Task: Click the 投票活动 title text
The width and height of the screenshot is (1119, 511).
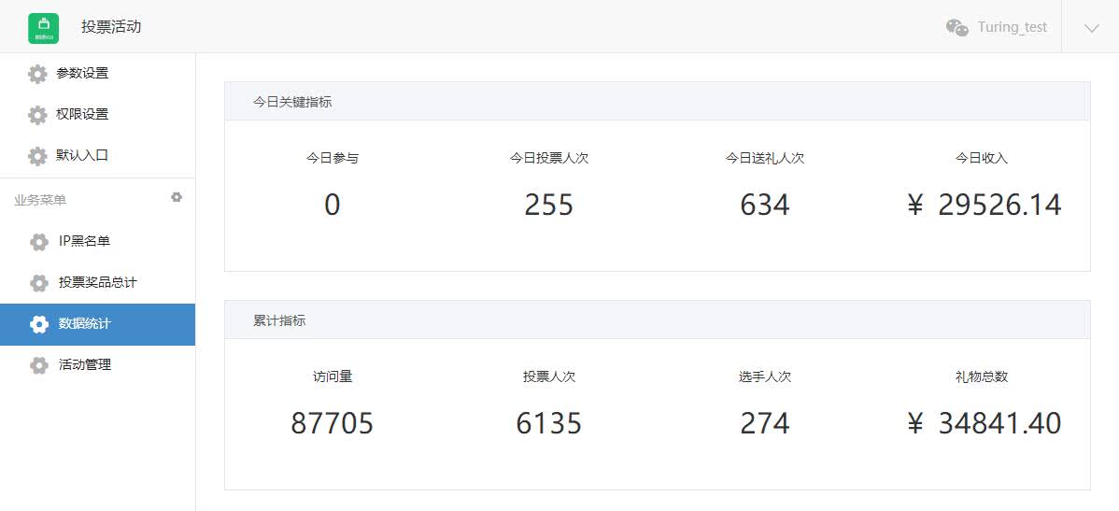Action: tap(111, 27)
